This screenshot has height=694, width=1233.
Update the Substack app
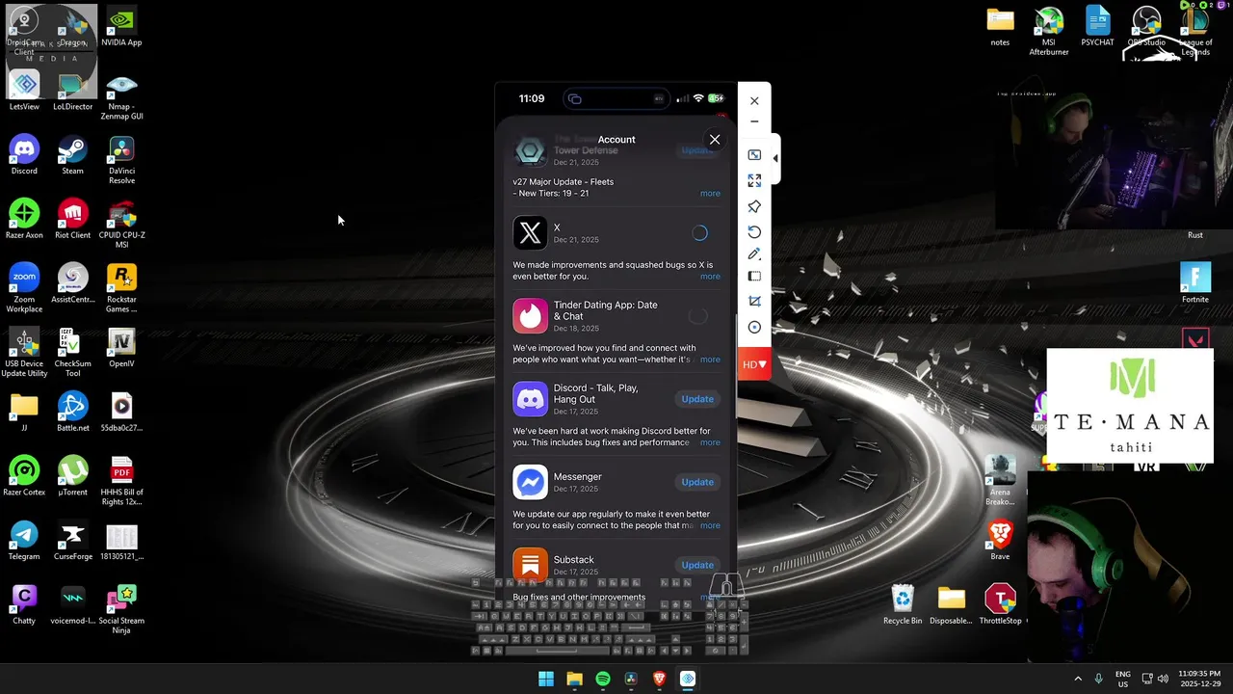click(697, 565)
